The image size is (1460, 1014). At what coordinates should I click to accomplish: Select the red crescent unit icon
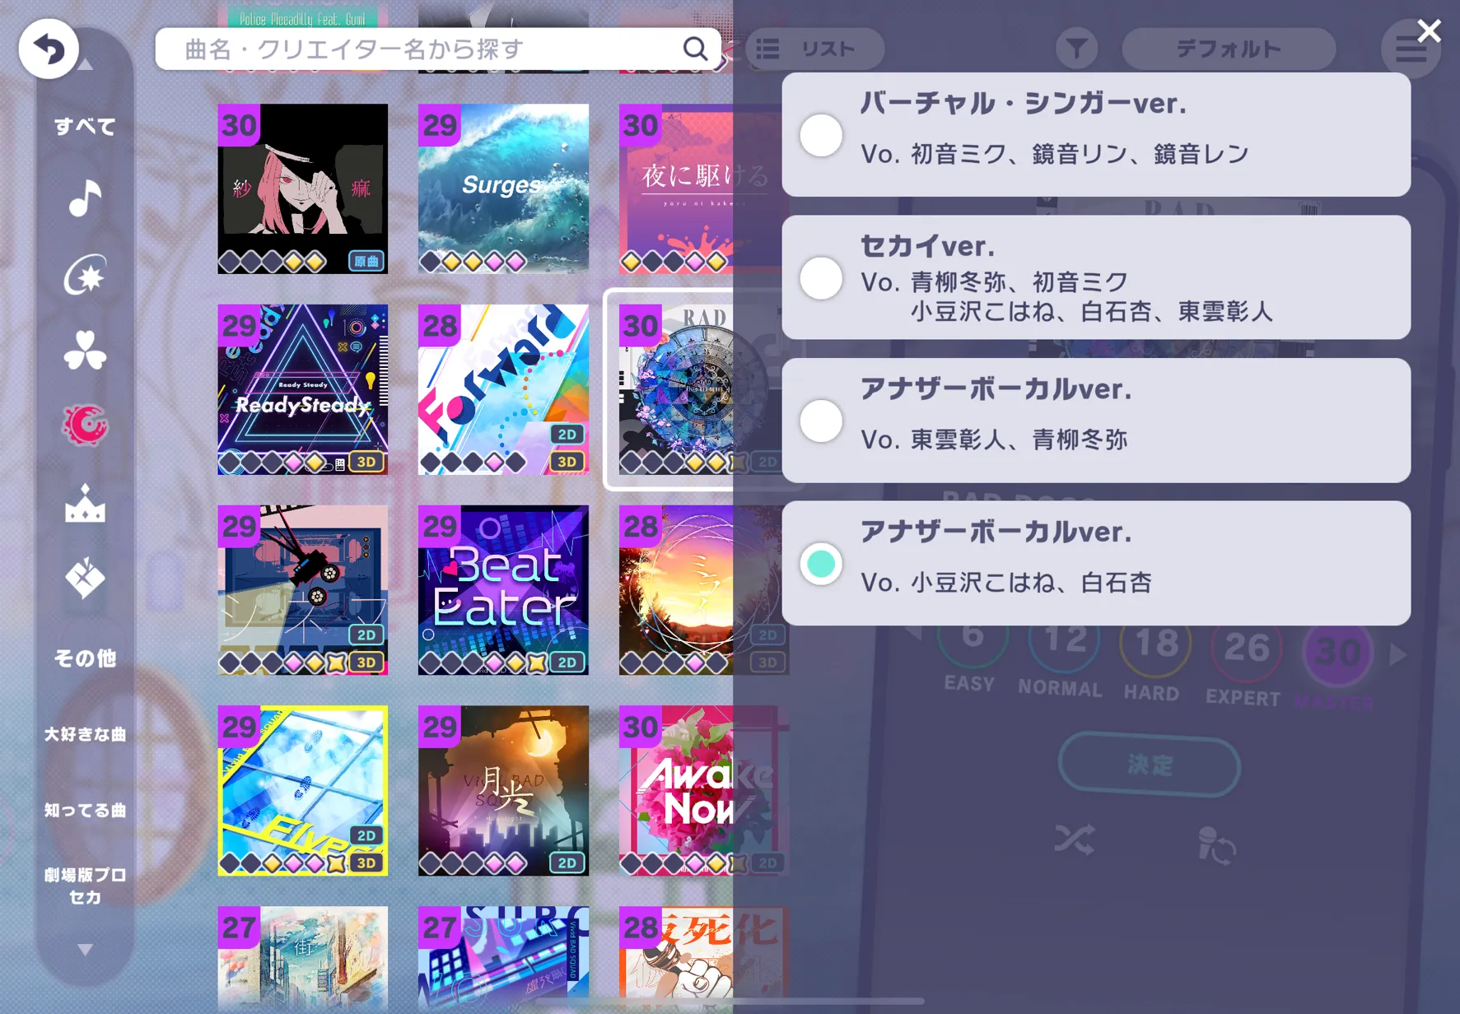tap(84, 426)
